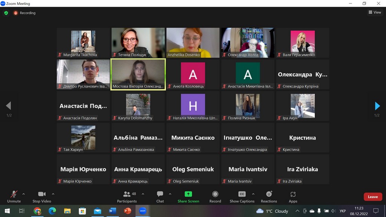The height and width of the screenshot is (217, 386).
Task: Expand the arrow next to Participants
Action: point(142,194)
